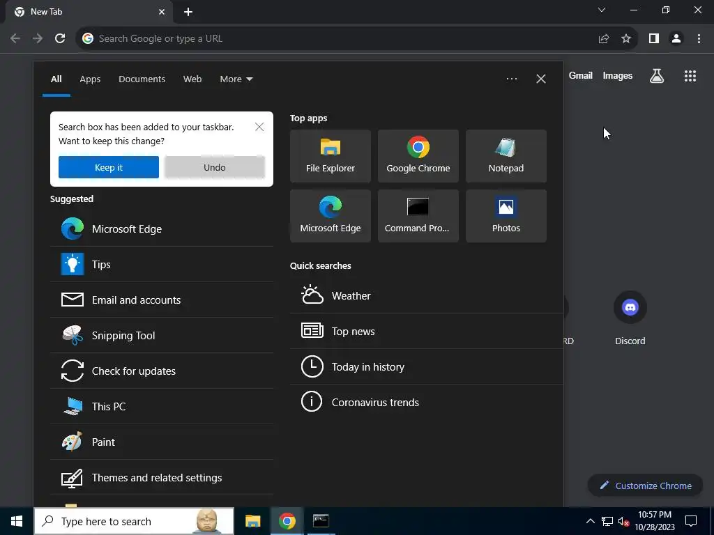Screen dimensions: 714x535
Task: Launch Snipping Tool from suggestions
Action: coord(162,335)
